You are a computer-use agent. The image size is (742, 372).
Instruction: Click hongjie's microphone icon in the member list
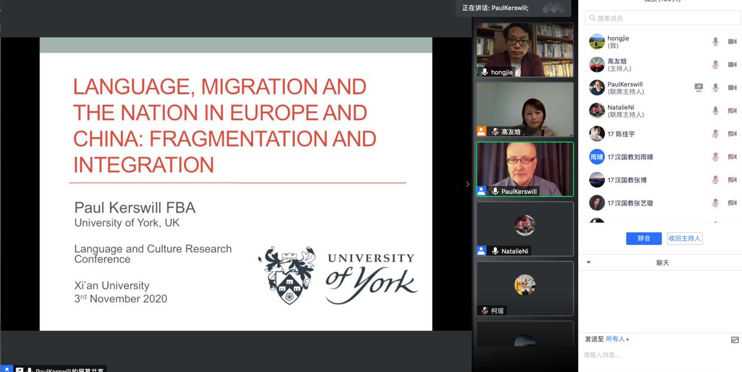pos(715,42)
